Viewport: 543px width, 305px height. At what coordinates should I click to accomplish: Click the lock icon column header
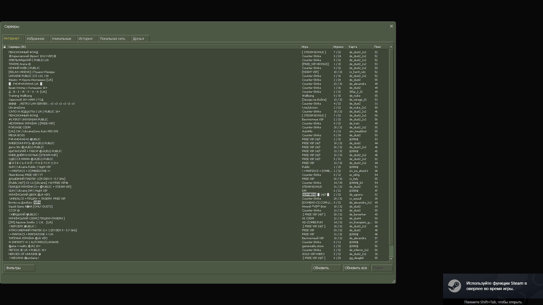(5, 47)
